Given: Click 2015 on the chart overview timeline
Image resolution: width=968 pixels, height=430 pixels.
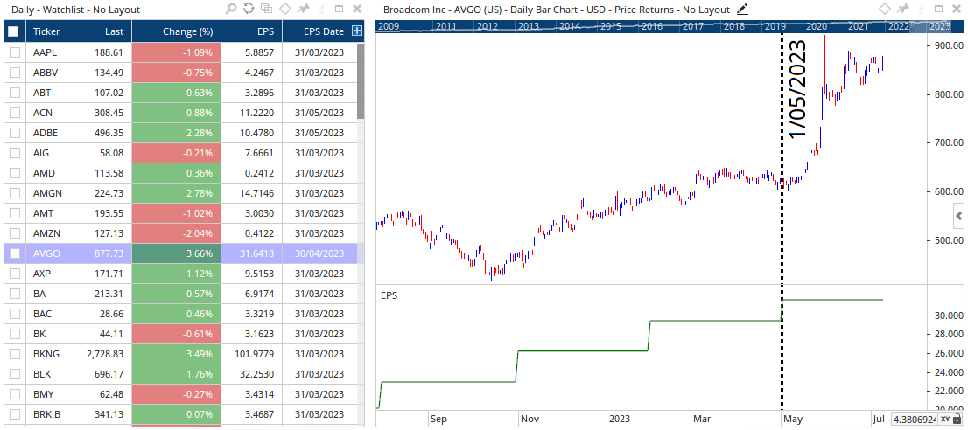Looking at the screenshot, I should pos(611,26).
